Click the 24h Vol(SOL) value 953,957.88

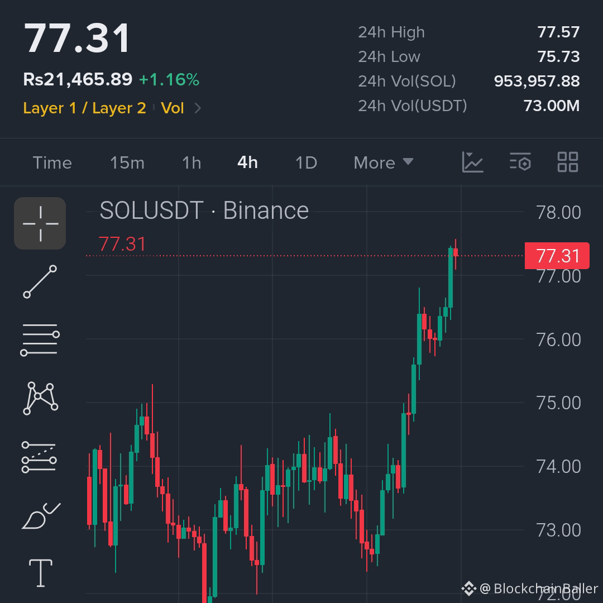click(x=537, y=81)
